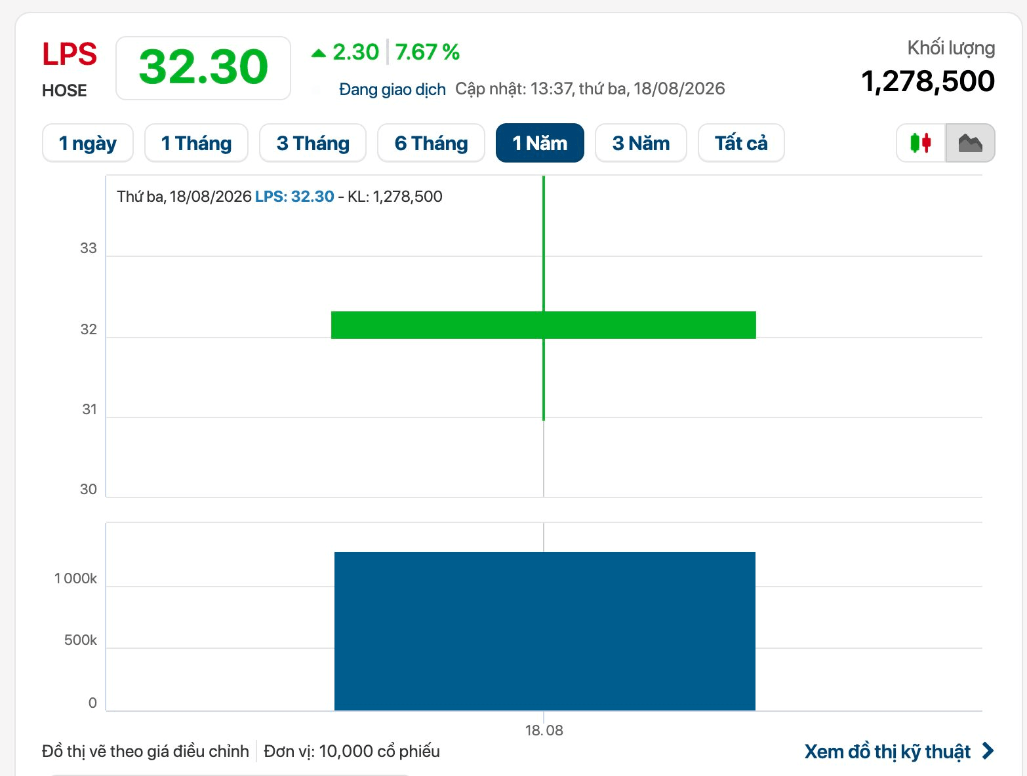The image size is (1027, 776).
Task: Click the 18.08 date axis label
Action: pyautogui.click(x=544, y=730)
